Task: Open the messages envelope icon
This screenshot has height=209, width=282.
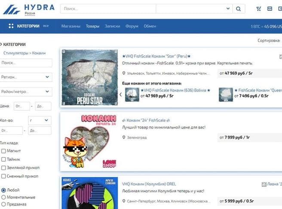Action: 270,9
